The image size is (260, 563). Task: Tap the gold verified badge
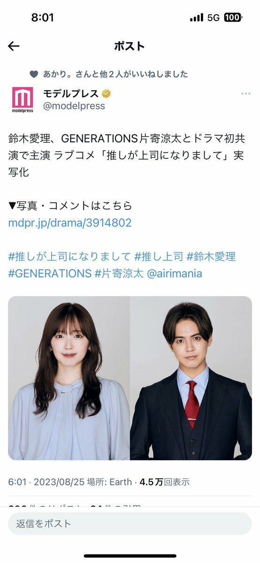coord(106,94)
